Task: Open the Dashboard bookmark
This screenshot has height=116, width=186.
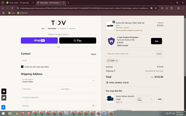Action: [22, 13]
